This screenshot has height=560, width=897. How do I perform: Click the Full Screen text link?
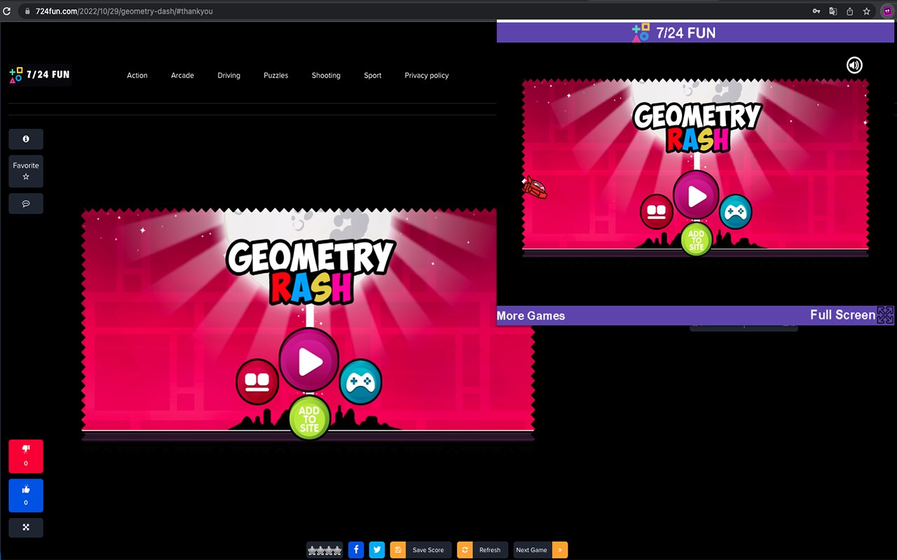842,315
